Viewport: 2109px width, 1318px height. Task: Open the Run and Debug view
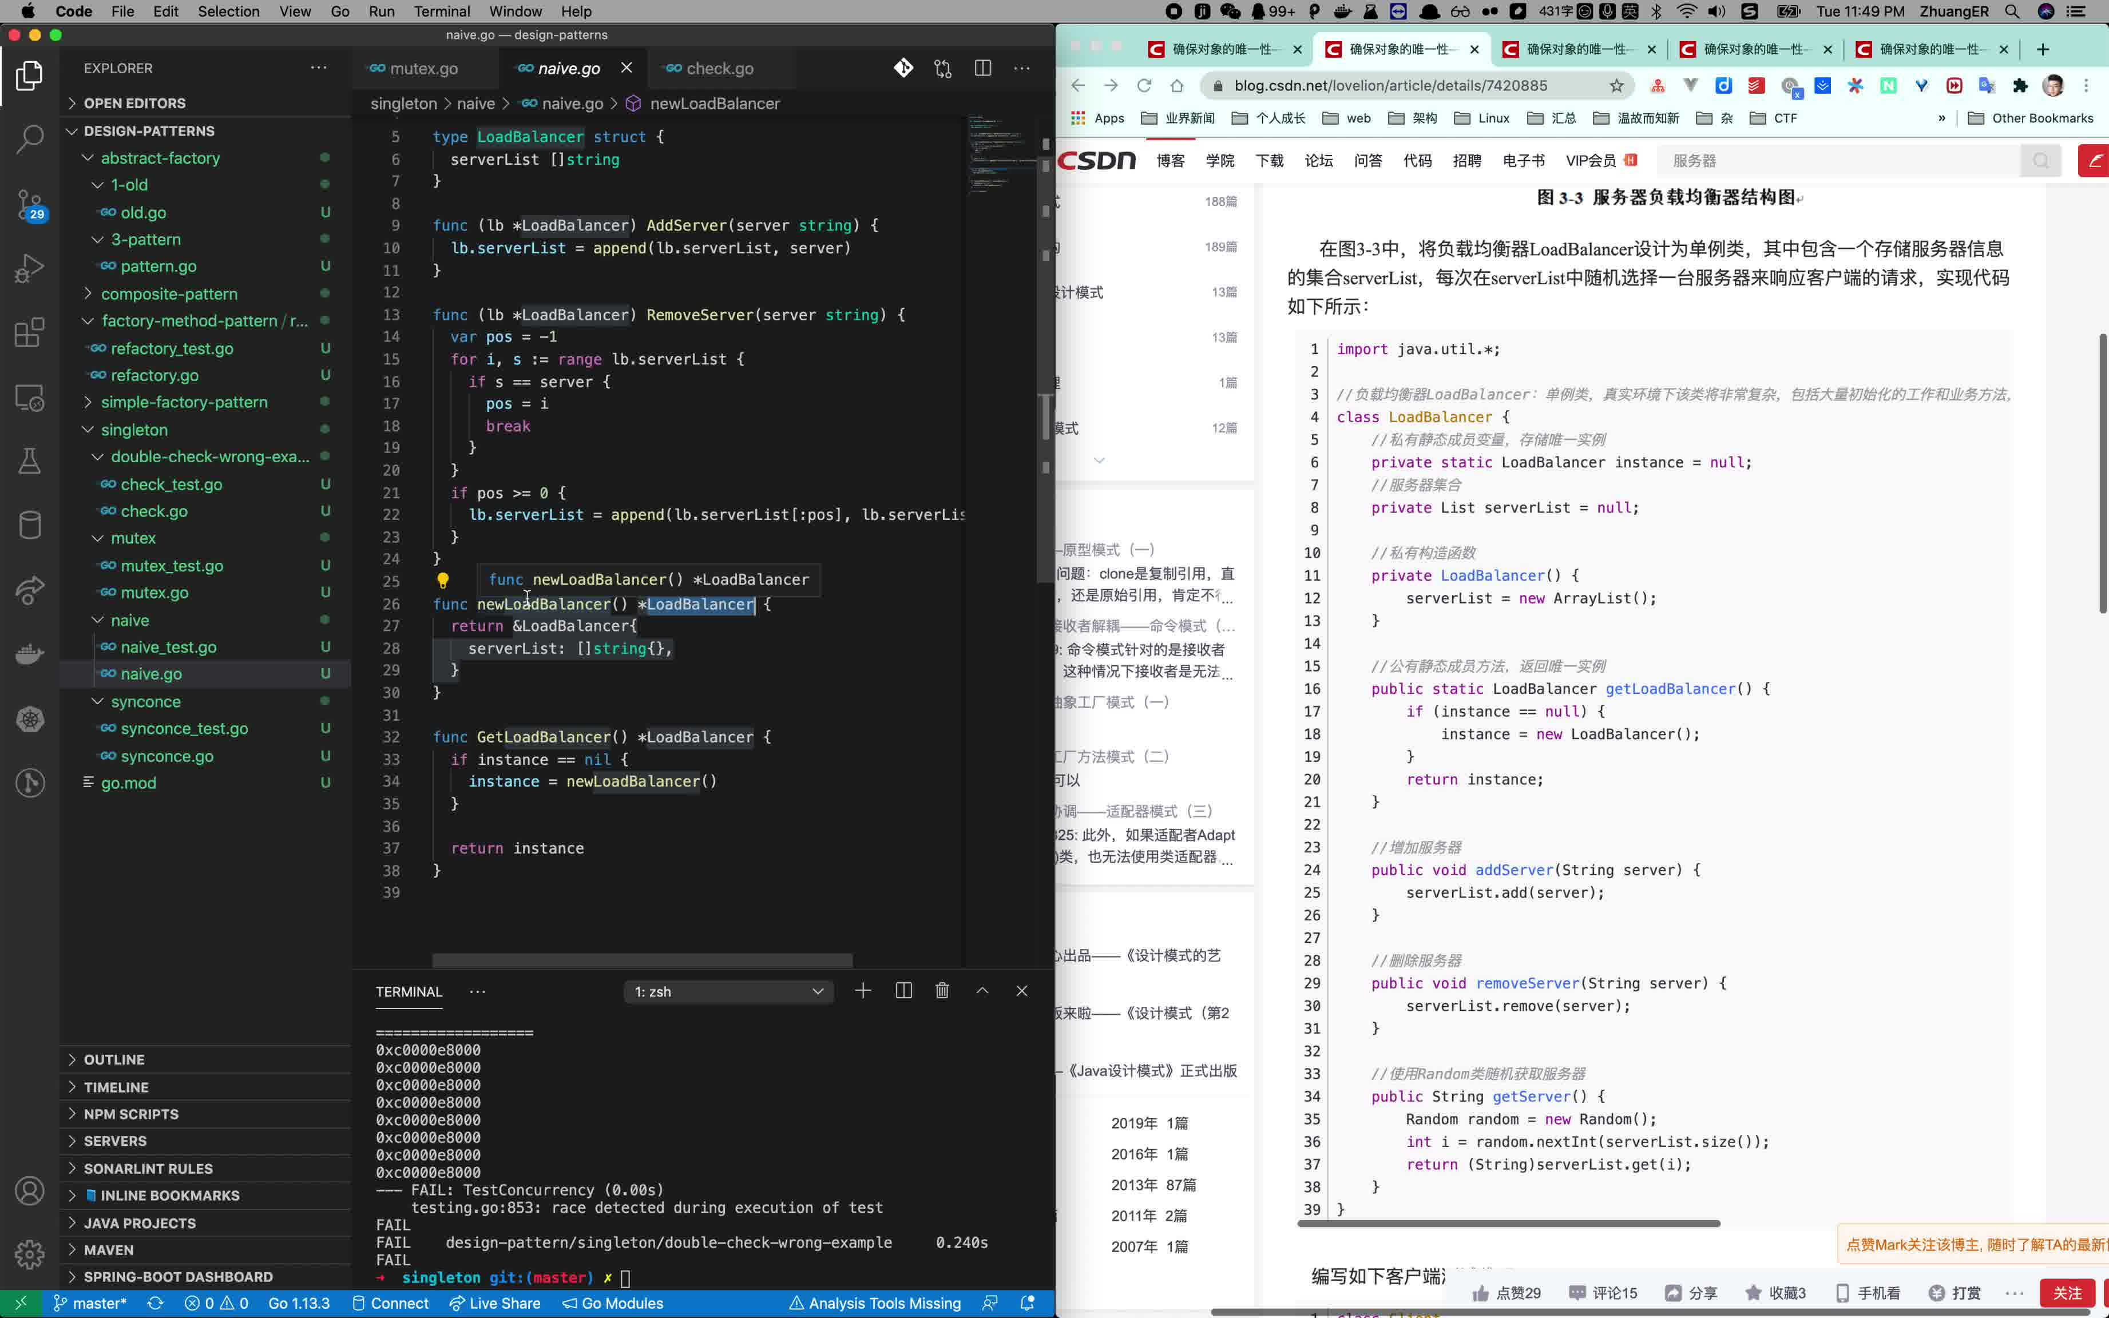click(x=30, y=268)
